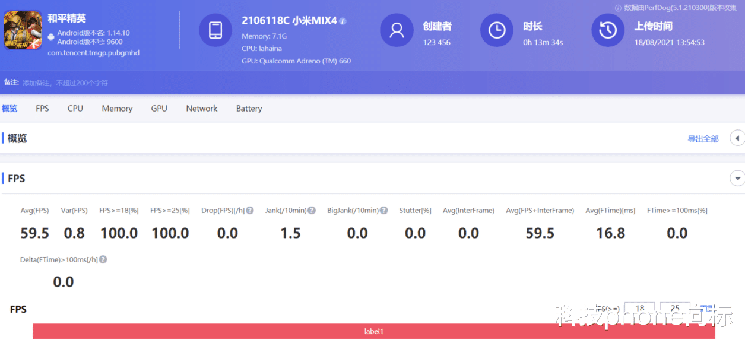Click the FTime>=100ms[%] label
This screenshot has height=343, width=745.
pyautogui.click(x=677, y=211)
